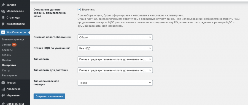Click the WooCommerce logo icon

[3, 32]
